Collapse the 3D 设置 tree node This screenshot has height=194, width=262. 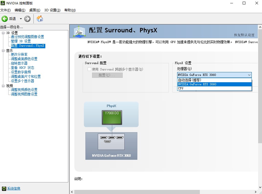tap(3, 33)
